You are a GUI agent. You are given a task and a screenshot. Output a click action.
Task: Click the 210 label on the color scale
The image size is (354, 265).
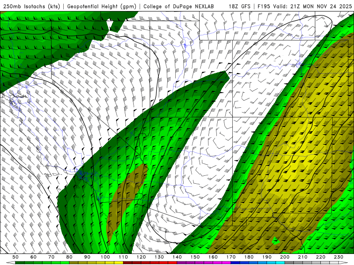pos(303,257)
